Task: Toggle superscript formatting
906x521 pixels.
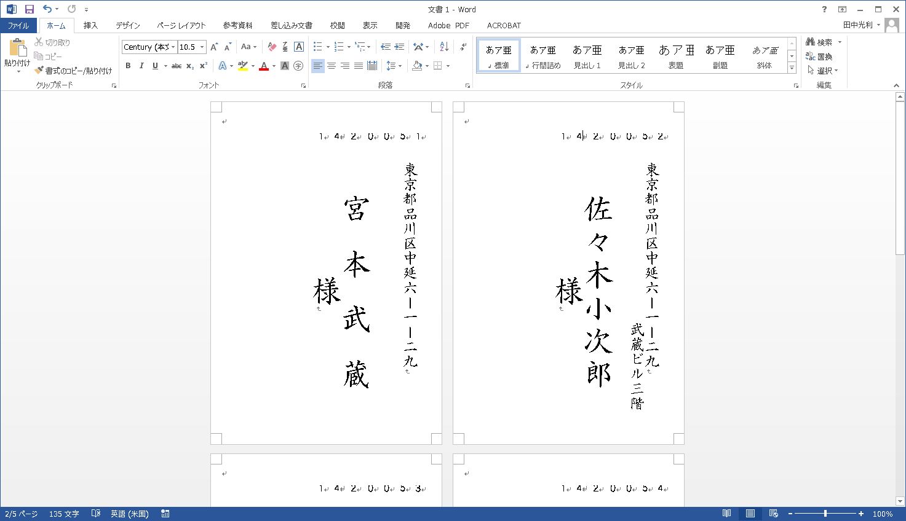Action: point(204,66)
